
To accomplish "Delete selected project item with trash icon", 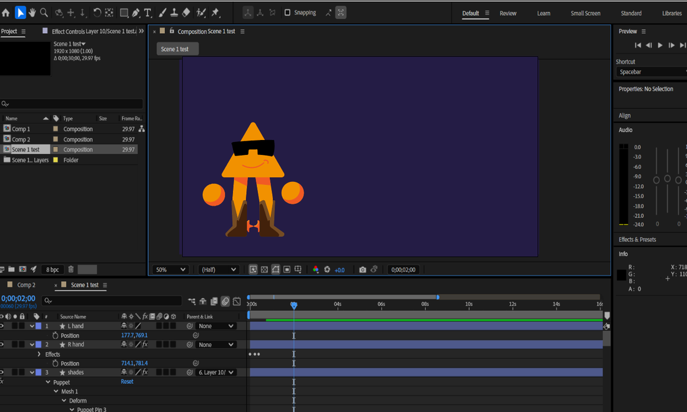I will 71,269.
